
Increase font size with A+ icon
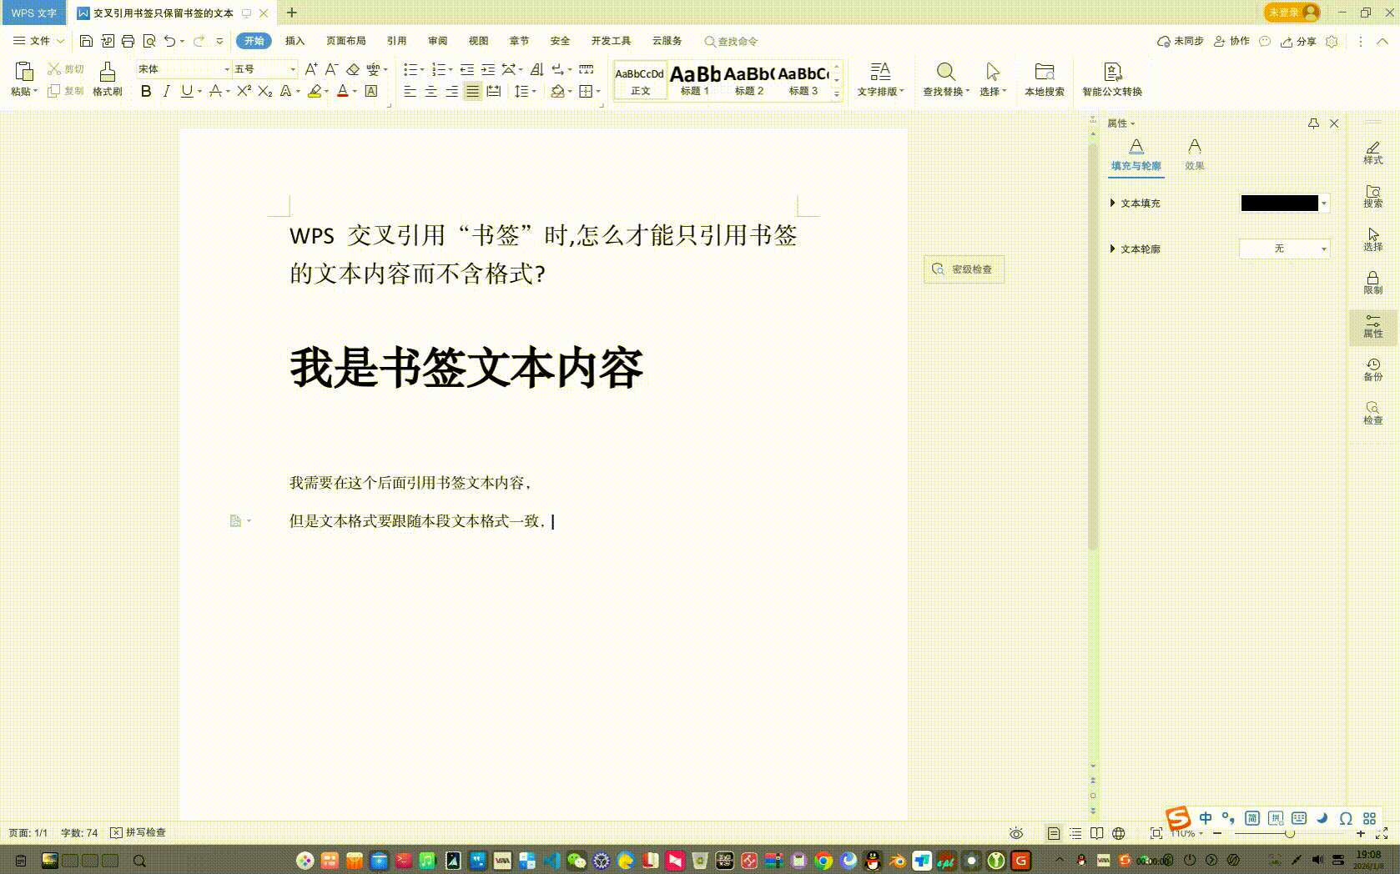pos(311,69)
